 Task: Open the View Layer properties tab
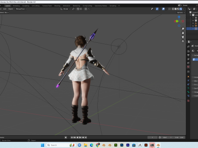(189, 59)
